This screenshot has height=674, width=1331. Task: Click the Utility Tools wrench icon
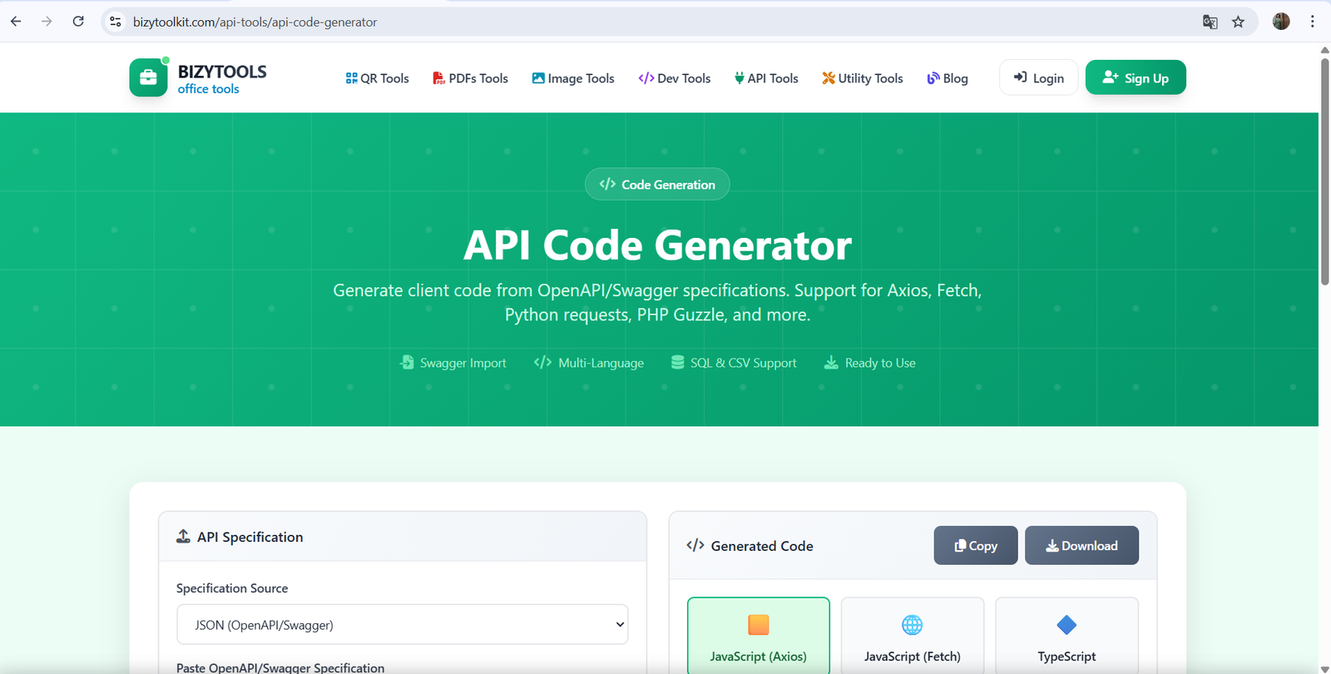[829, 78]
